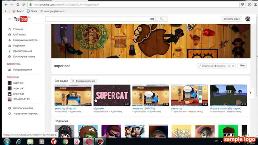The image size is (258, 145).
Task: Click the super cat channel title
Action: click(62, 66)
